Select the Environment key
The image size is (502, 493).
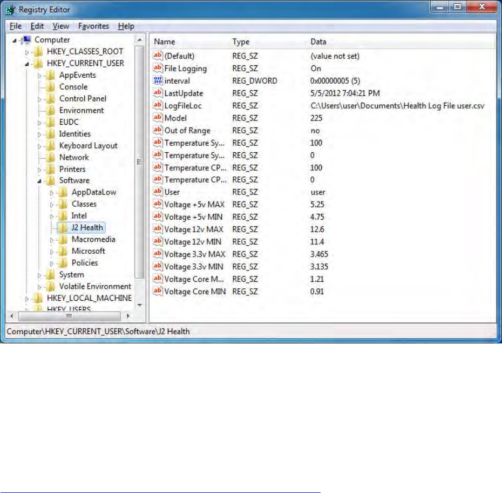pos(82,111)
